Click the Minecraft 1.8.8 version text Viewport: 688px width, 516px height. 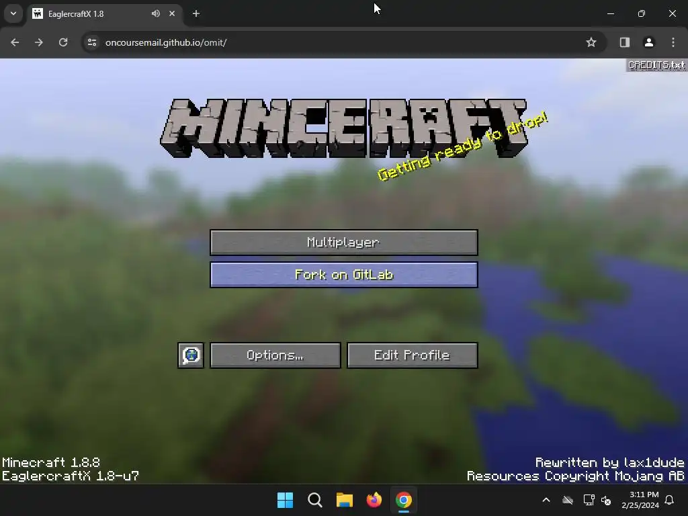tap(51, 462)
